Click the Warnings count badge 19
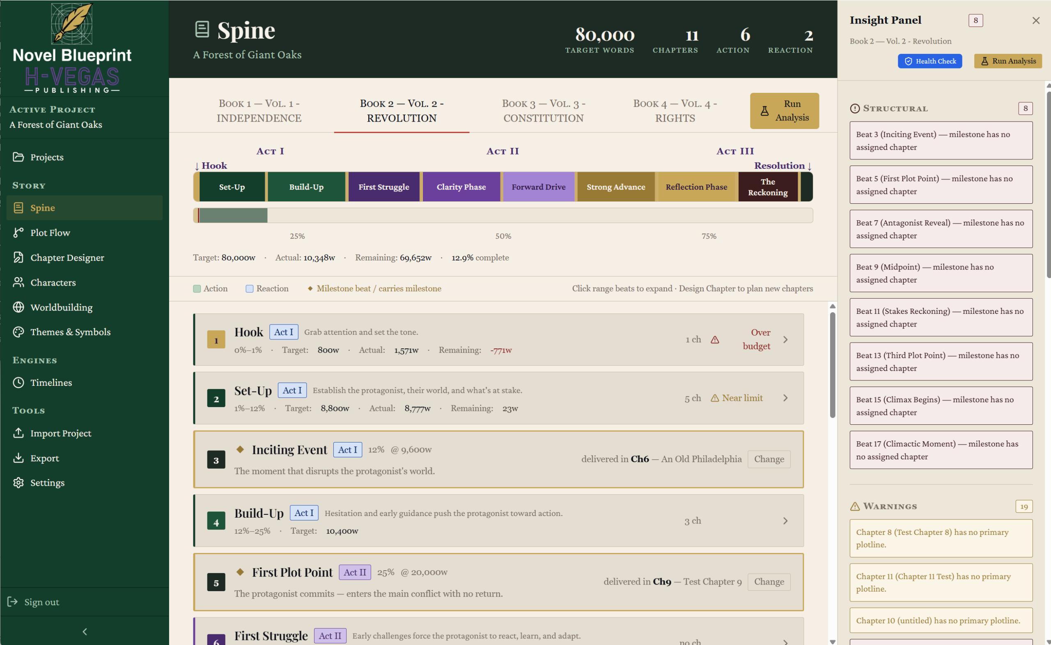The height and width of the screenshot is (645, 1051). coord(1025,507)
